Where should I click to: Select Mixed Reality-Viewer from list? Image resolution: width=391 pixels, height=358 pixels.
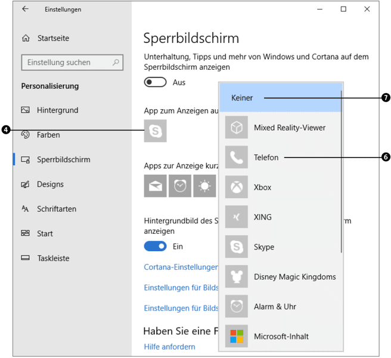click(x=280, y=127)
